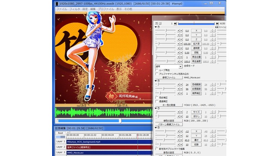Jump to object start frame button left of the frame bar

click(x=175, y=23)
